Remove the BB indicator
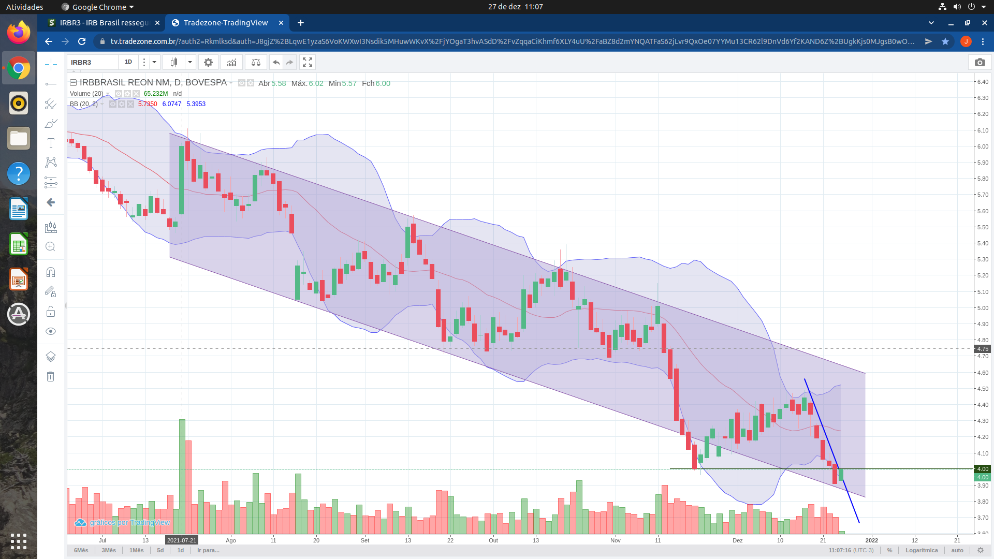 (x=130, y=104)
